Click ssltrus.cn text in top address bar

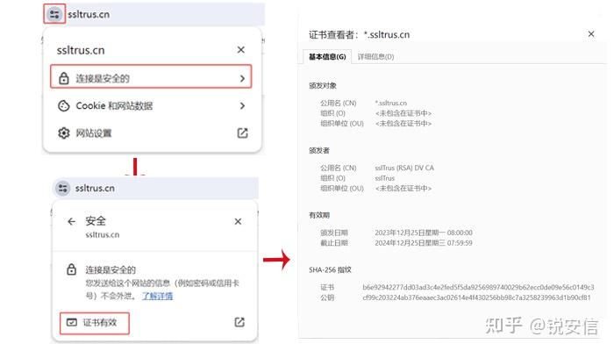89,15
